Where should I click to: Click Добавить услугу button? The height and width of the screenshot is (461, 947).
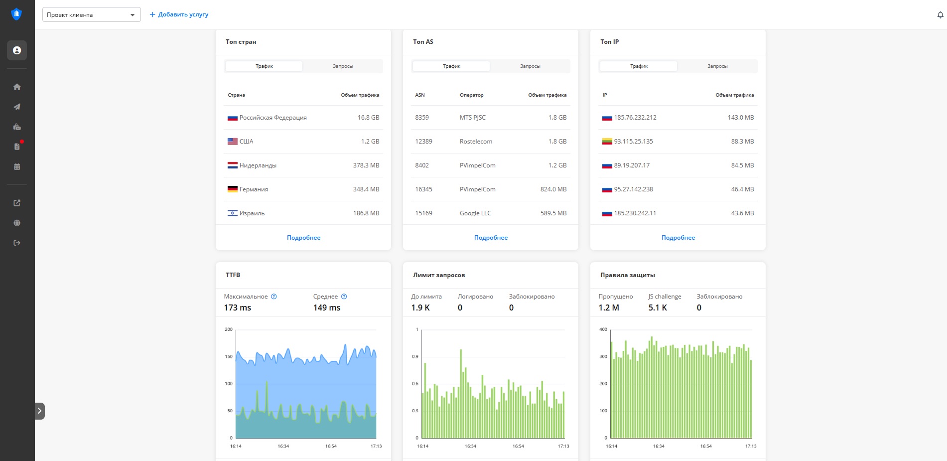point(179,14)
